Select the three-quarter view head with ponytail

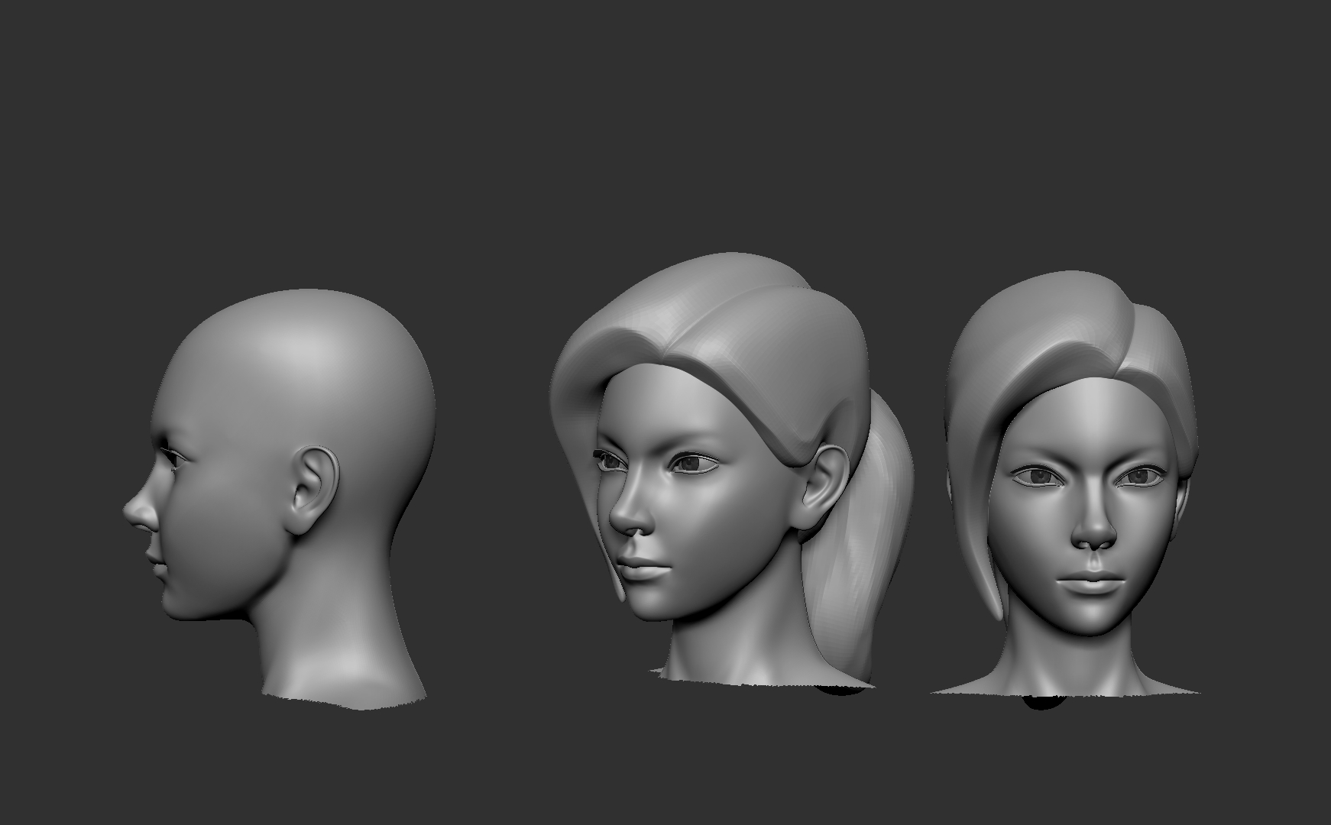tap(731, 472)
